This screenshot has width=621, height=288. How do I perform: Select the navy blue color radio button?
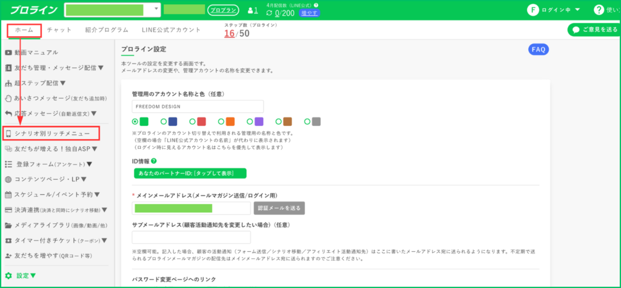164,121
